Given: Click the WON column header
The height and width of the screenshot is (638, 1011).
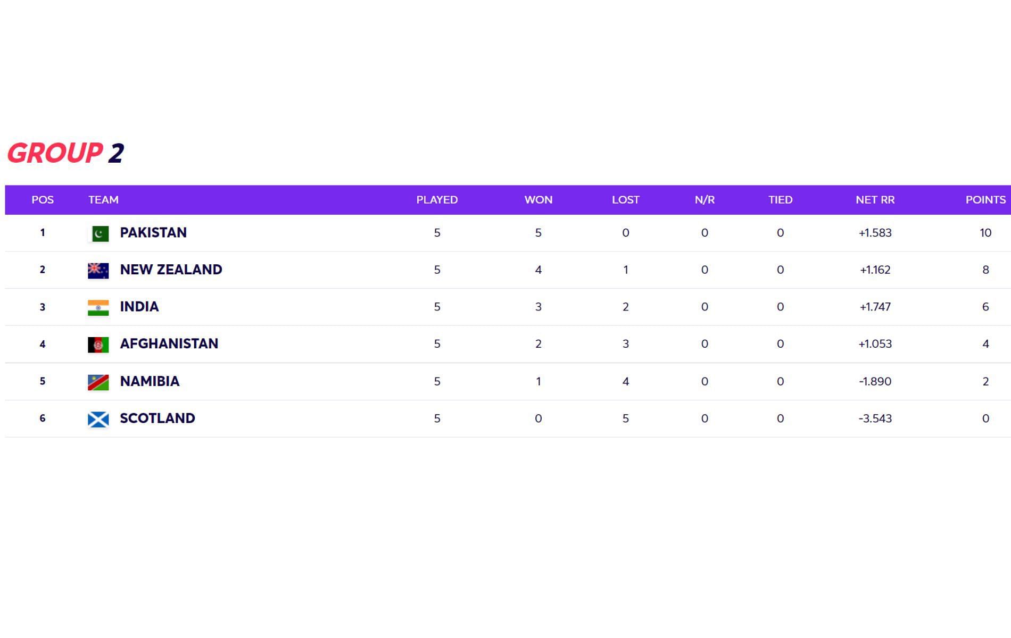Looking at the screenshot, I should tap(538, 200).
